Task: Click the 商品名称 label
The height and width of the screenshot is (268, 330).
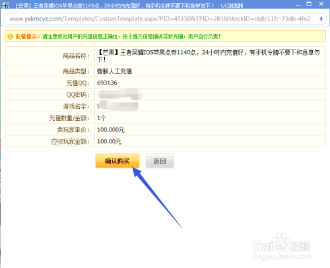Action: (x=76, y=56)
